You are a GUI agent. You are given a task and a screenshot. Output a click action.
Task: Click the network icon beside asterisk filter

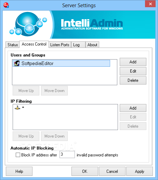click(x=17, y=107)
